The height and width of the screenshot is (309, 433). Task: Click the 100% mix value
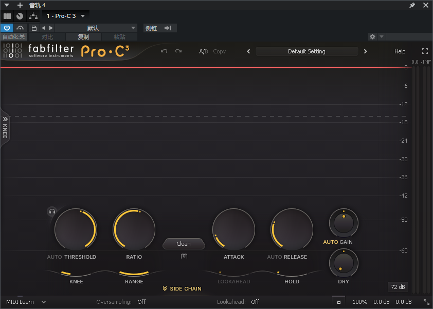click(x=360, y=302)
